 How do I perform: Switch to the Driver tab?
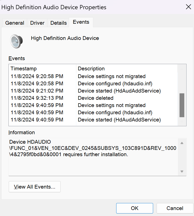click(37, 23)
